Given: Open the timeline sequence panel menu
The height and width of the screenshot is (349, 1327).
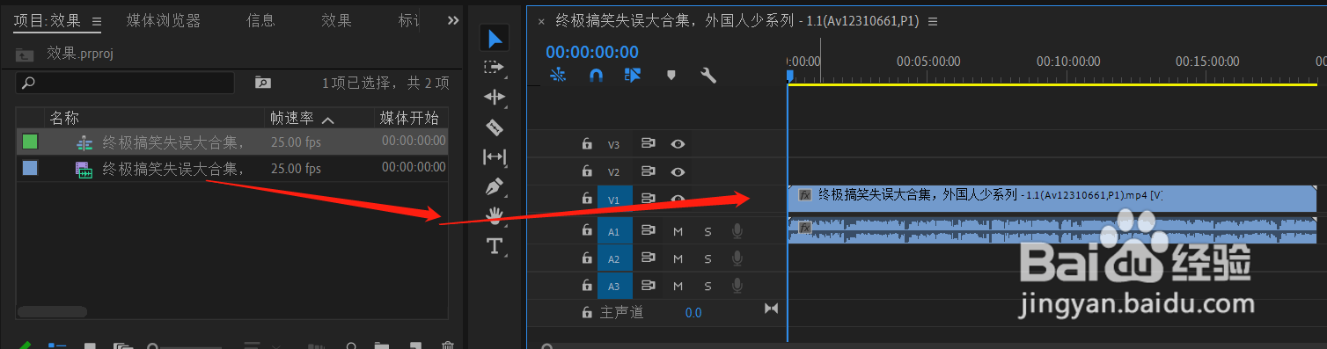Looking at the screenshot, I should [x=933, y=21].
